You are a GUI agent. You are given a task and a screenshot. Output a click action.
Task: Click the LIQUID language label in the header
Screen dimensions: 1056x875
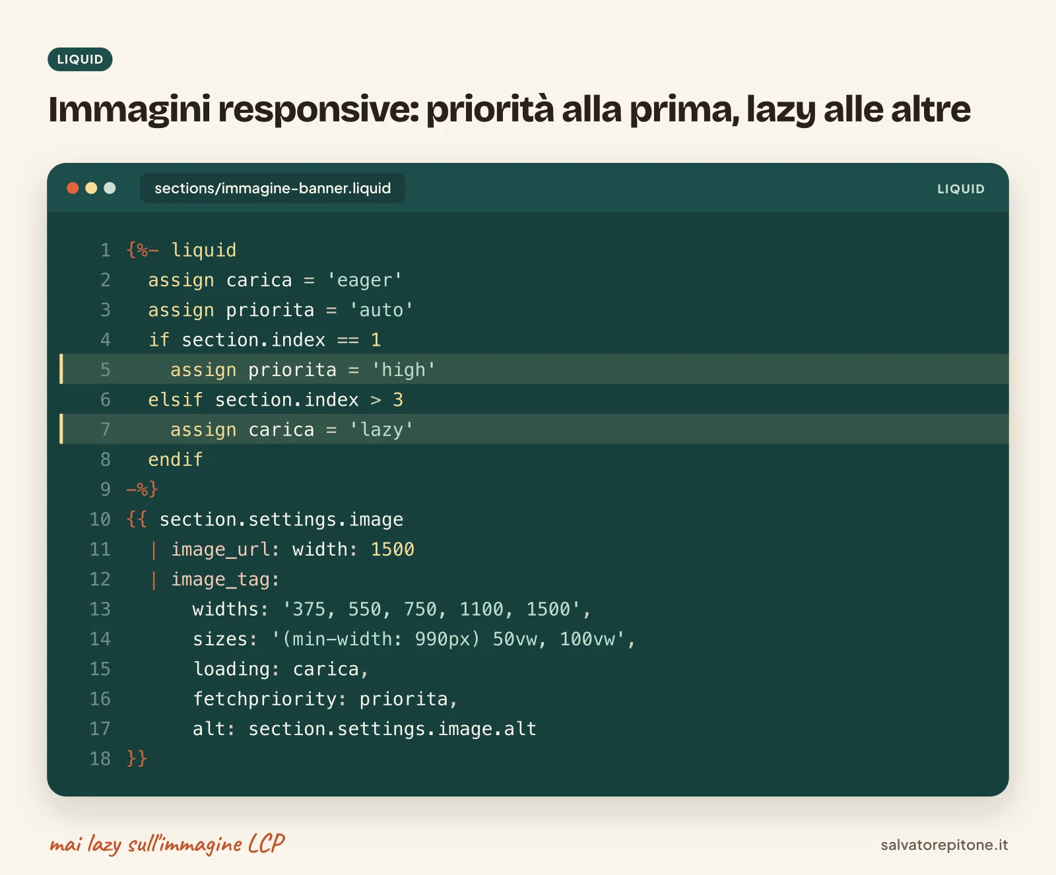pyautogui.click(x=960, y=189)
